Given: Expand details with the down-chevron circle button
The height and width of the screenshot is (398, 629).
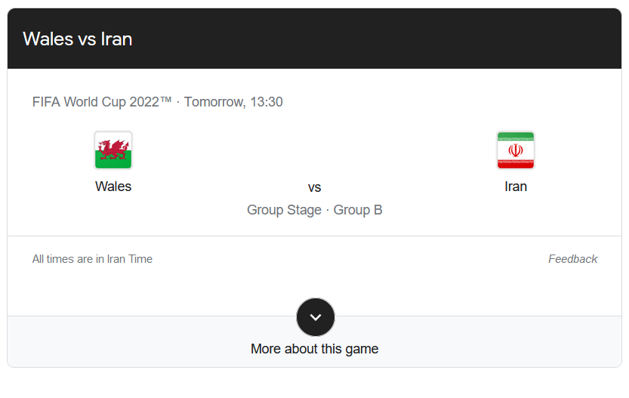Looking at the screenshot, I should [316, 317].
